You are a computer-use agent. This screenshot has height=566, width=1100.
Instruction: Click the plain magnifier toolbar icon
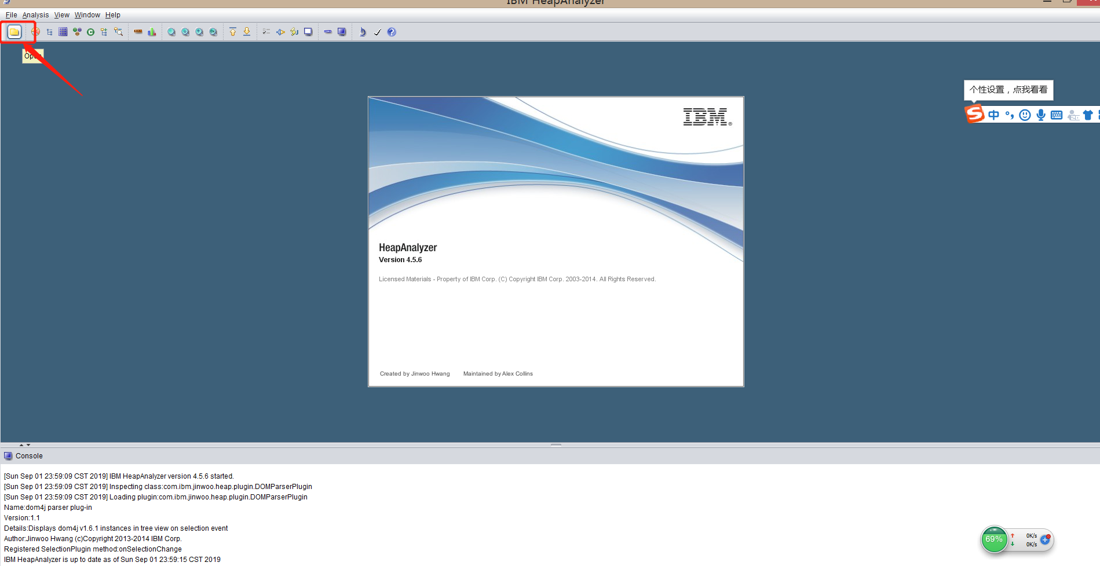point(171,32)
